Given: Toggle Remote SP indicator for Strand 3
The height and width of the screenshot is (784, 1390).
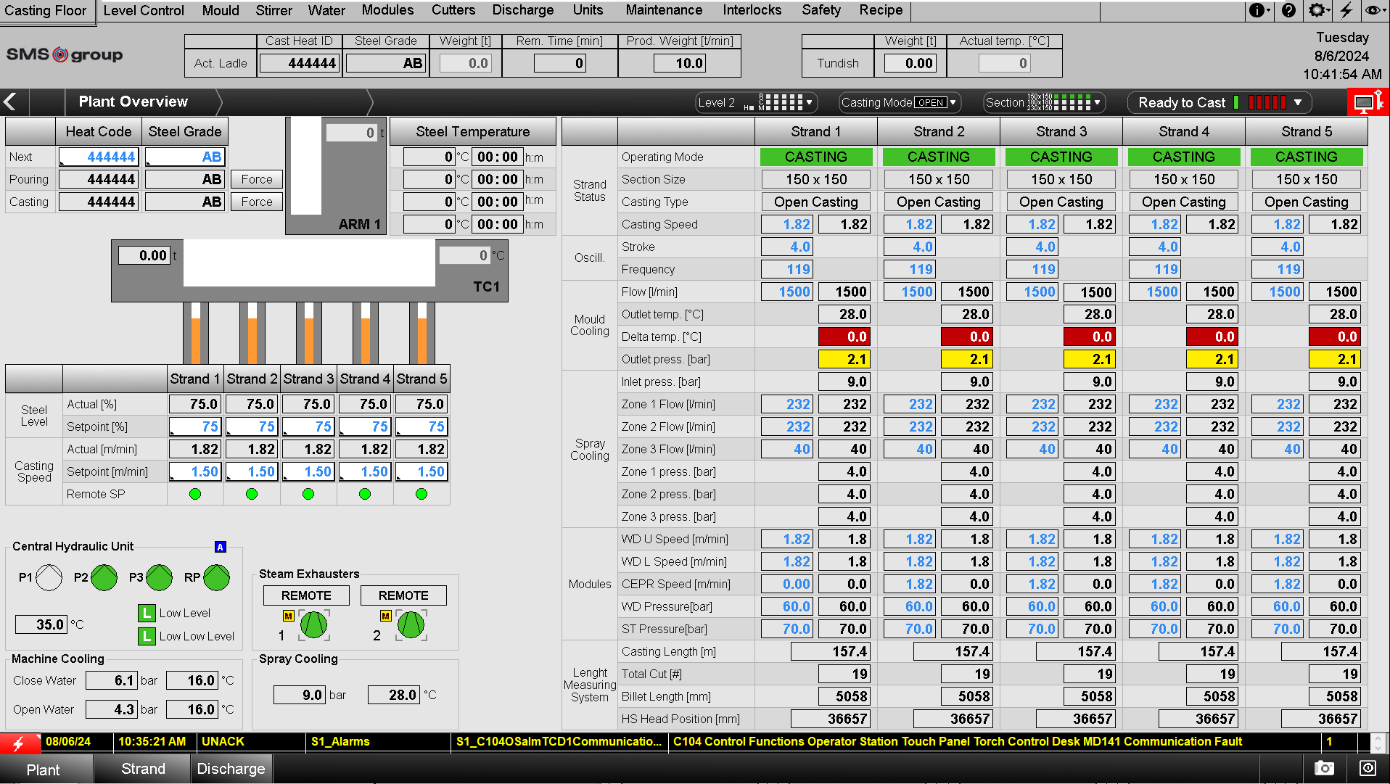Looking at the screenshot, I should (x=308, y=494).
